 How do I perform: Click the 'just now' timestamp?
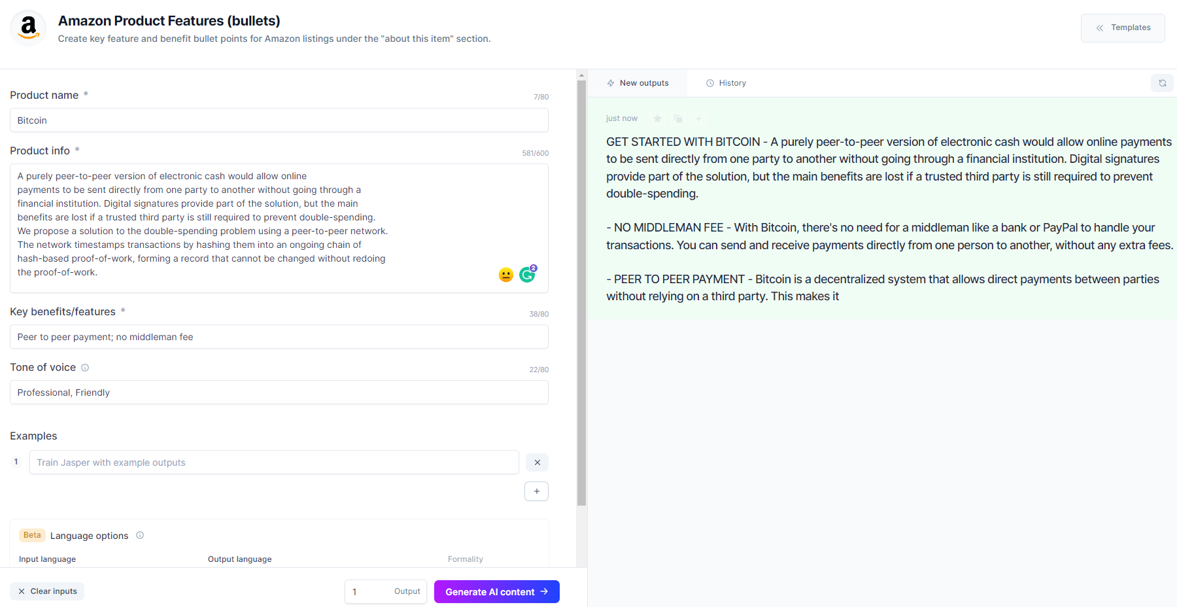622,118
